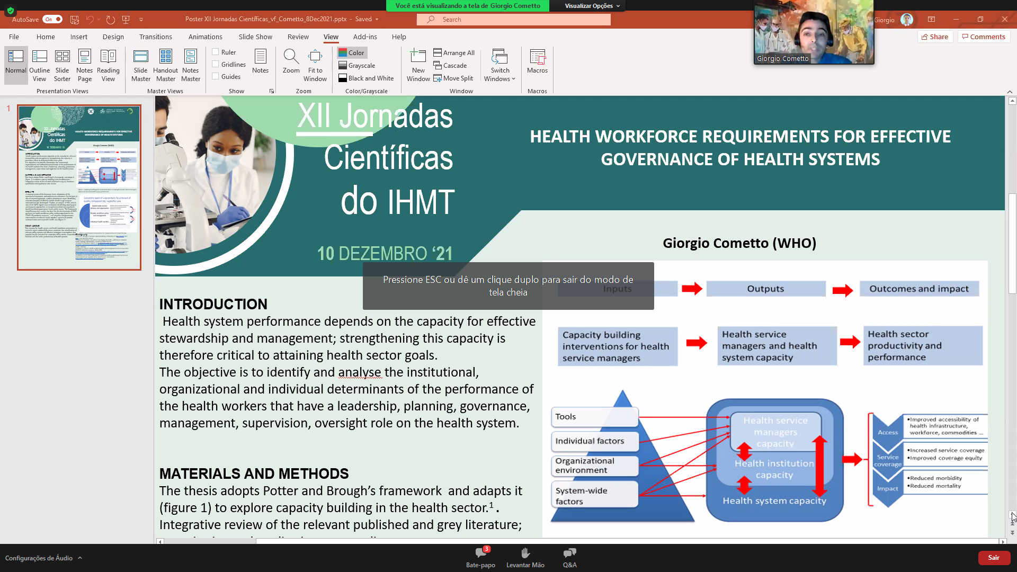Open the Bate-papo chat icon
Image resolution: width=1017 pixels, height=572 pixels.
480,553
